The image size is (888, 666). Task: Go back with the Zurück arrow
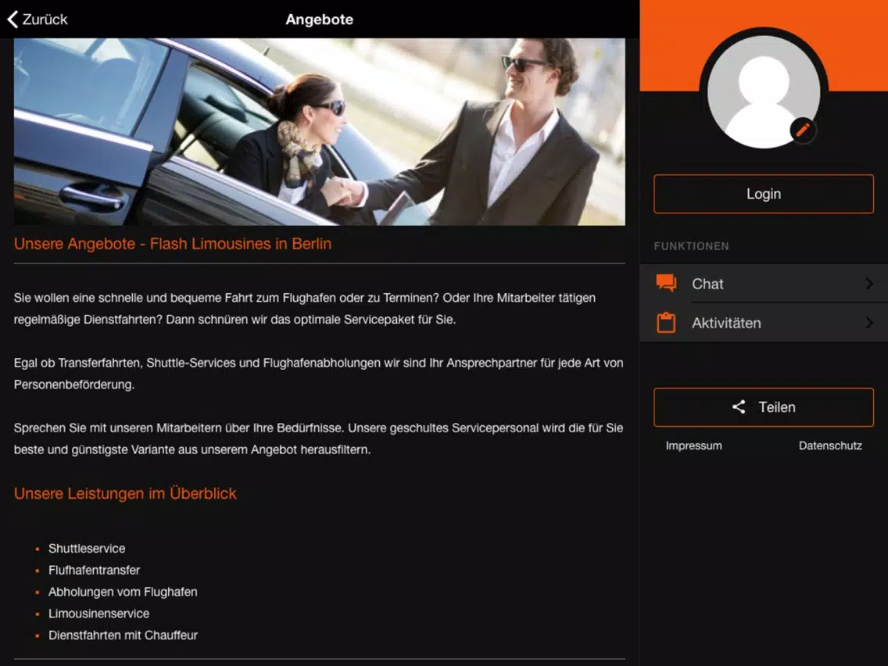13,20
